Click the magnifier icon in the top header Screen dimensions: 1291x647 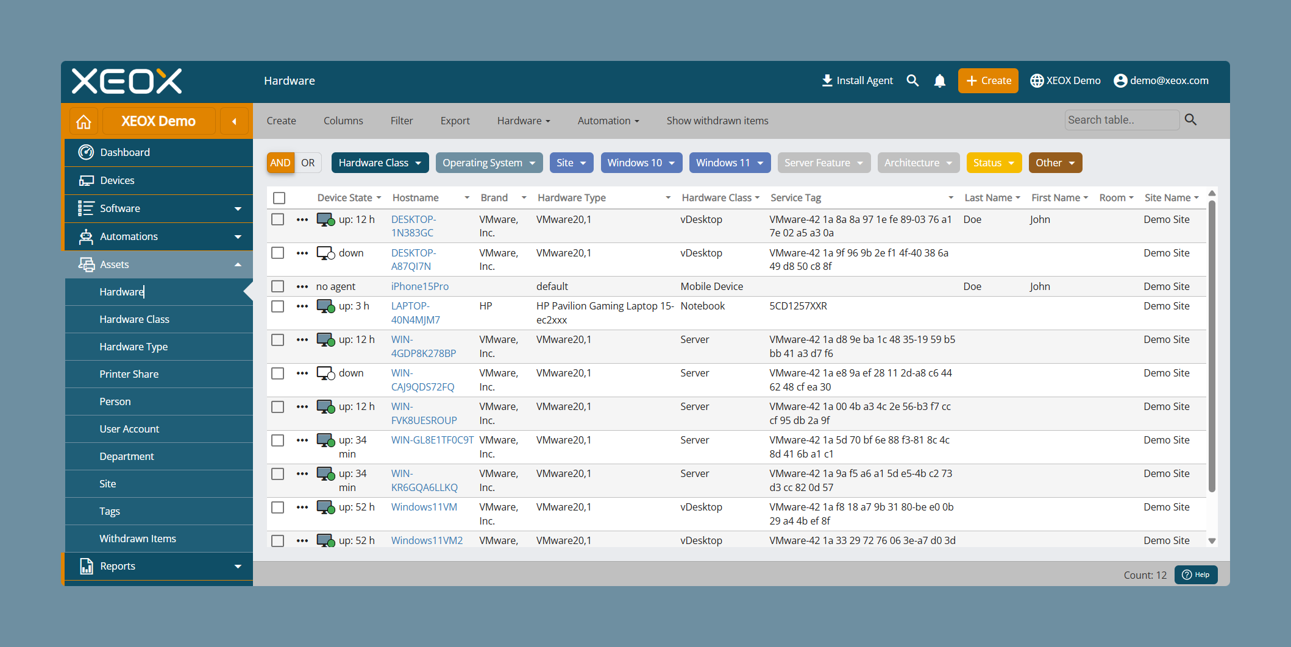(x=912, y=80)
